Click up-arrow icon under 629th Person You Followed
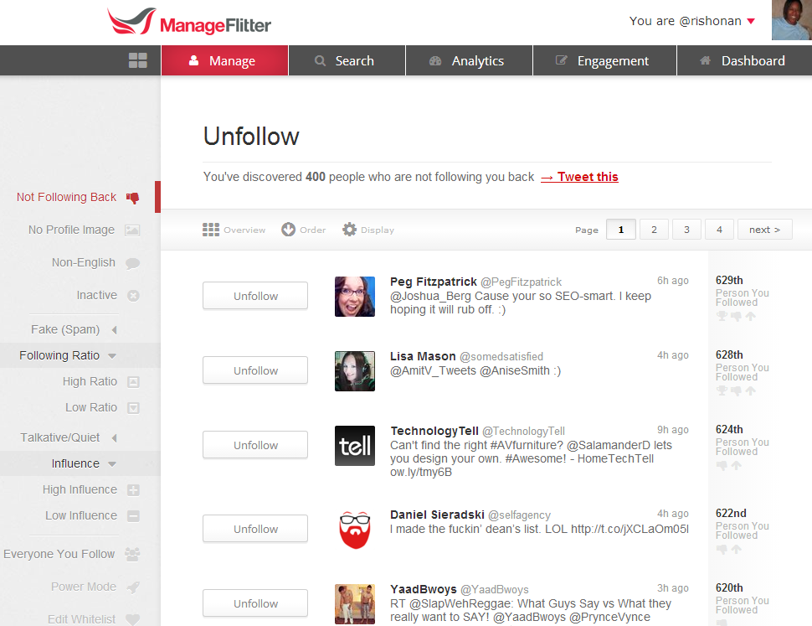The width and height of the screenshot is (812, 626). [x=750, y=316]
